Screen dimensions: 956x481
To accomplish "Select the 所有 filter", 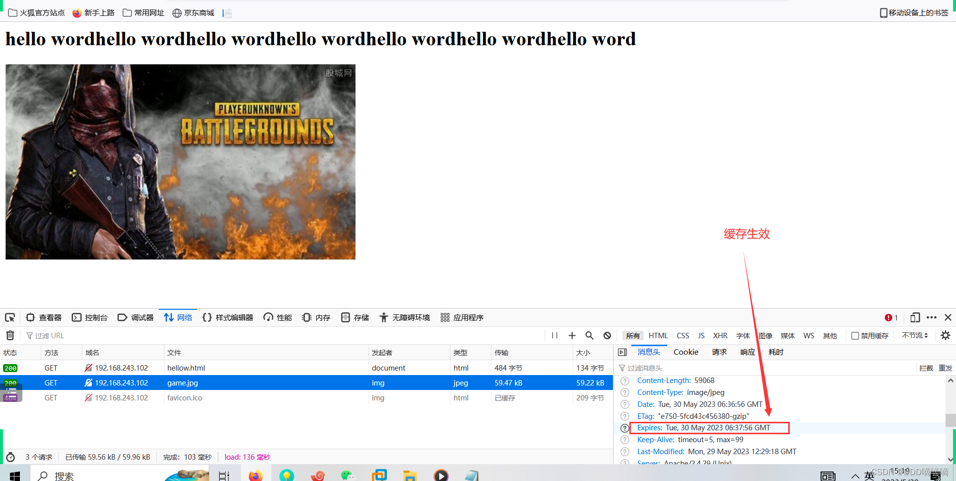I will tap(633, 336).
